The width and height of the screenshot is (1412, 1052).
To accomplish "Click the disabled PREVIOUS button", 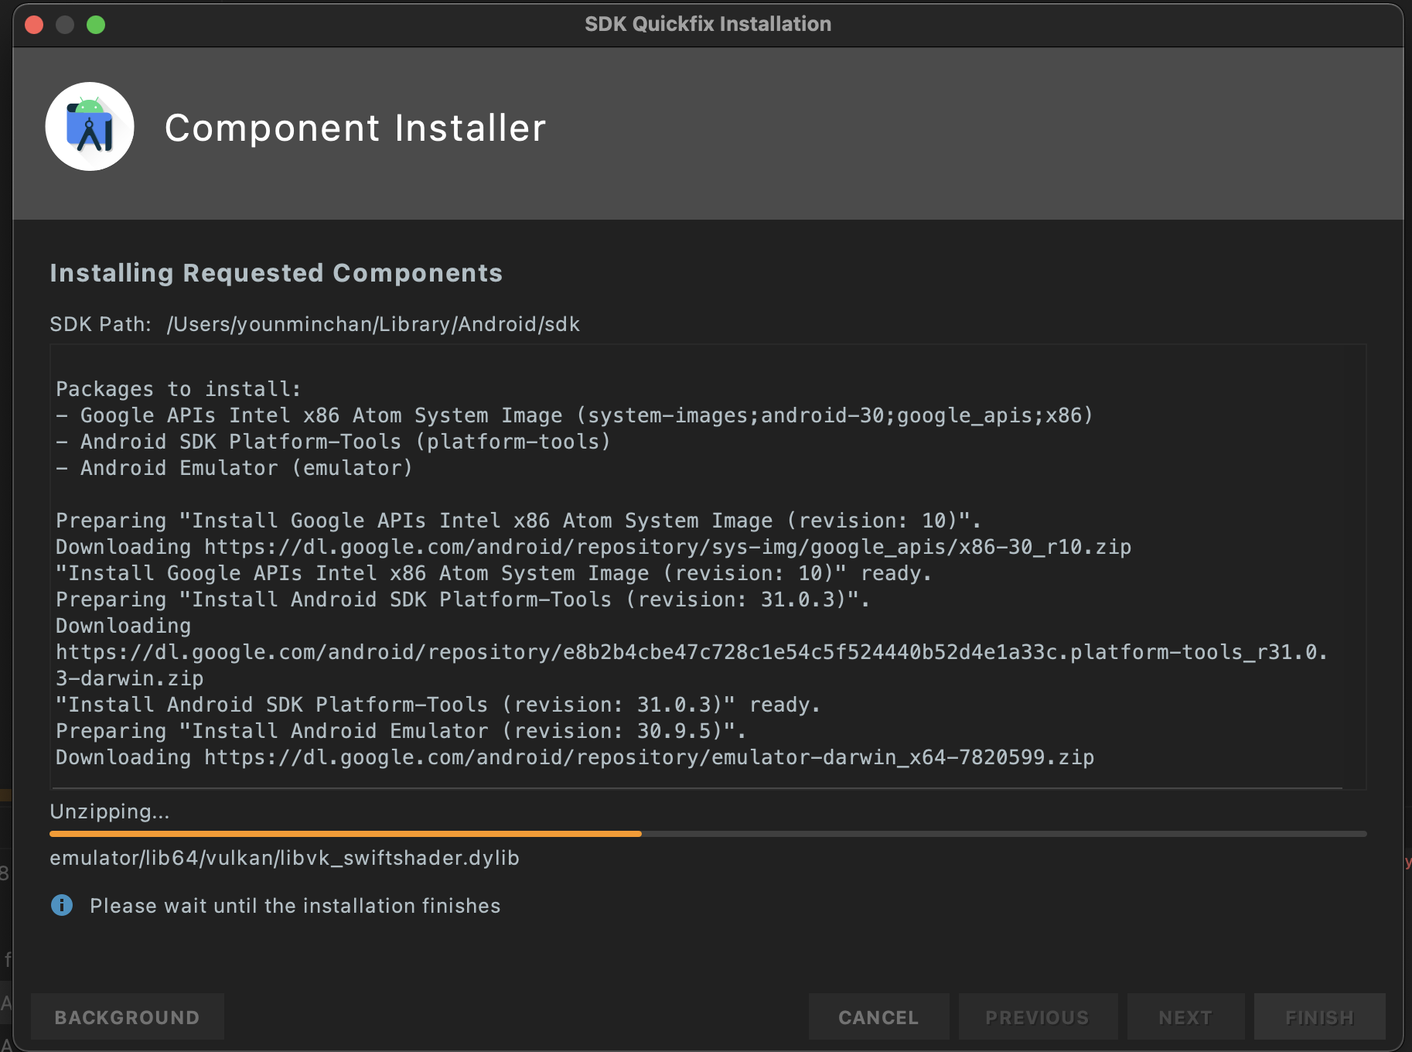I will click(1038, 1017).
